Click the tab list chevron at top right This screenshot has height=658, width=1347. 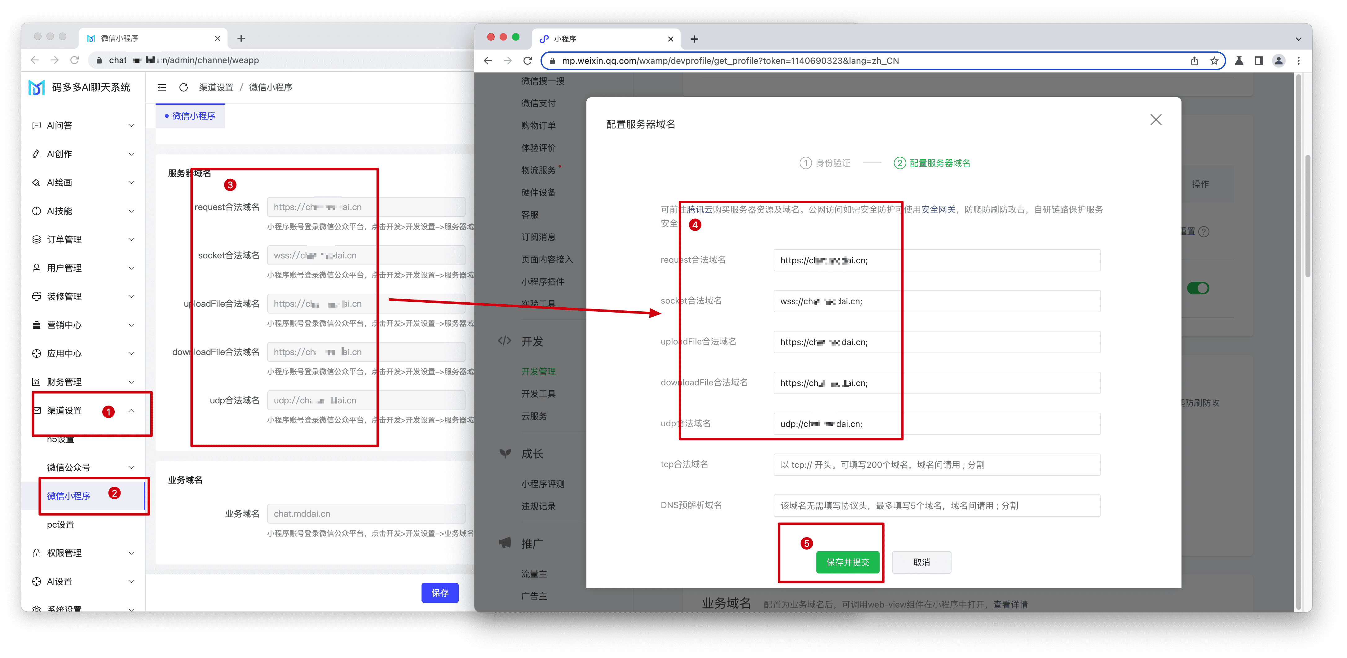pyautogui.click(x=1298, y=39)
